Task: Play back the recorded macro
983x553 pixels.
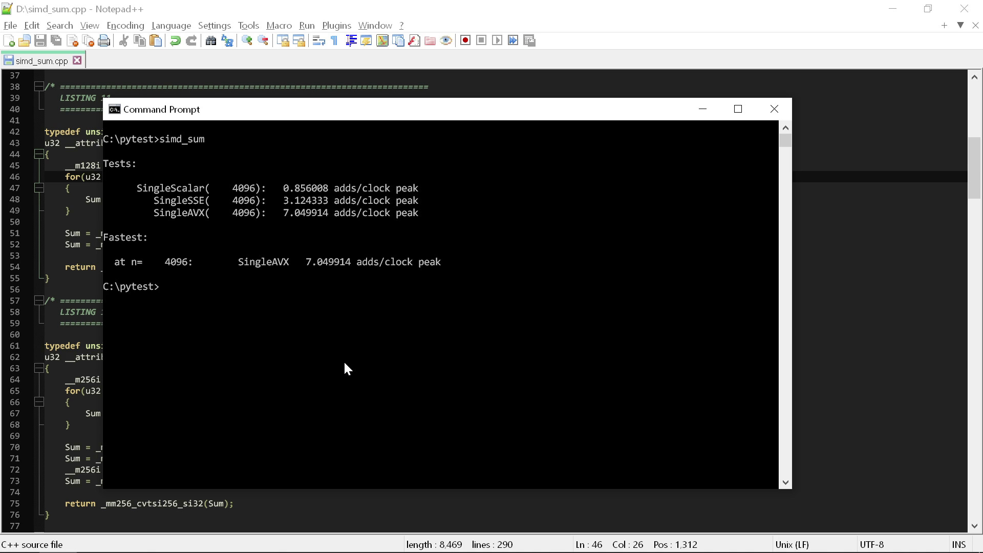Action: (498, 40)
